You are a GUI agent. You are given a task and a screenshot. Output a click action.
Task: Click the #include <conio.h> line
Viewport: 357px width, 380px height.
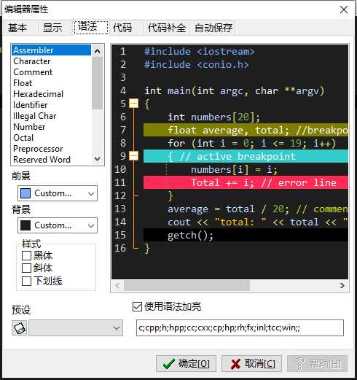pyautogui.click(x=197, y=64)
